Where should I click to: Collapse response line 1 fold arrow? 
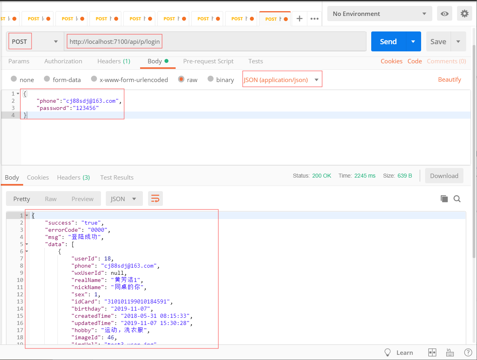click(27, 215)
